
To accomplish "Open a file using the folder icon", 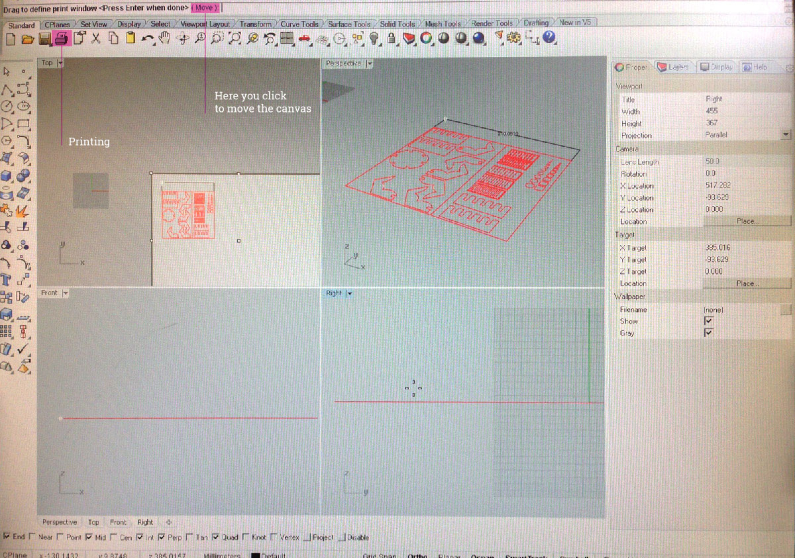I will tap(27, 38).
